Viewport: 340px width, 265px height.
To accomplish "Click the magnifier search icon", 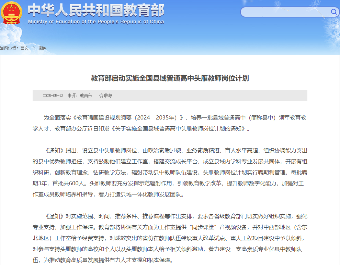I will click(334, 12).
